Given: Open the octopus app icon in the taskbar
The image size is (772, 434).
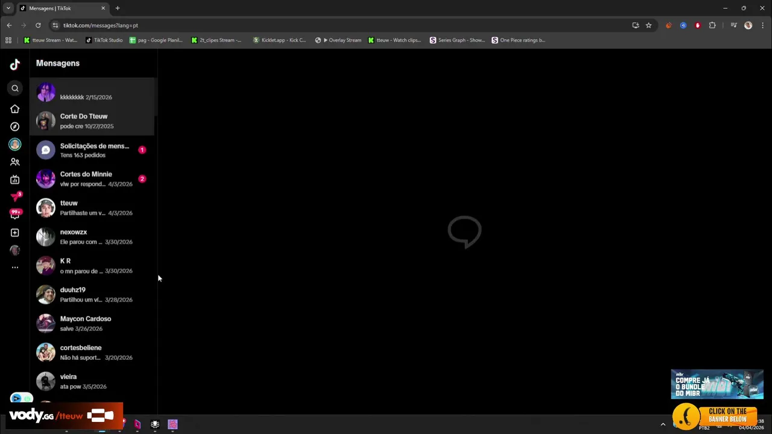Looking at the screenshot, I should click(155, 424).
